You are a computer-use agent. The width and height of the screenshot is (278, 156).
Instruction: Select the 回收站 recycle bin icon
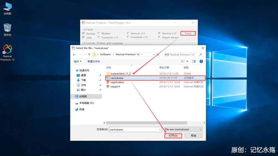coord(8,30)
